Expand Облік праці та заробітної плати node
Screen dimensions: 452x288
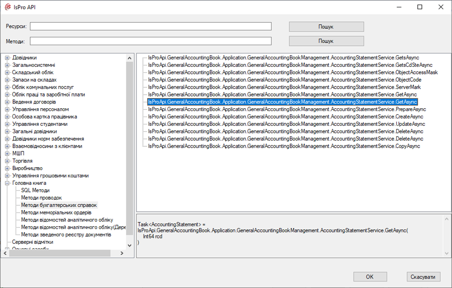coord(7,95)
